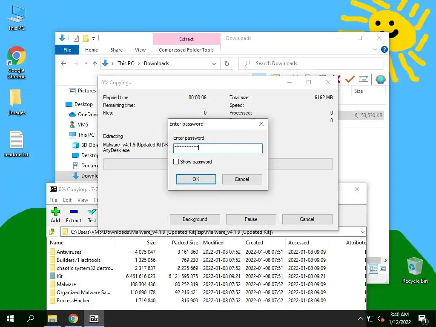Open recent locations dropdown in Explorer
436x327 pixels.
point(86,63)
